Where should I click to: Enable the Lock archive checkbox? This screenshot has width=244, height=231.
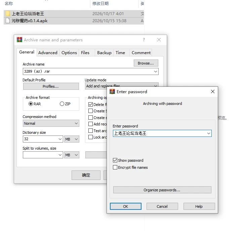(90, 137)
